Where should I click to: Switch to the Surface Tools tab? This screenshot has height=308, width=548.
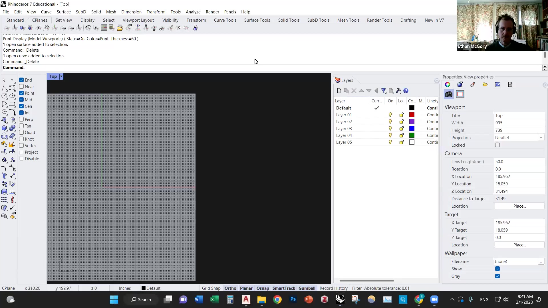(x=257, y=20)
